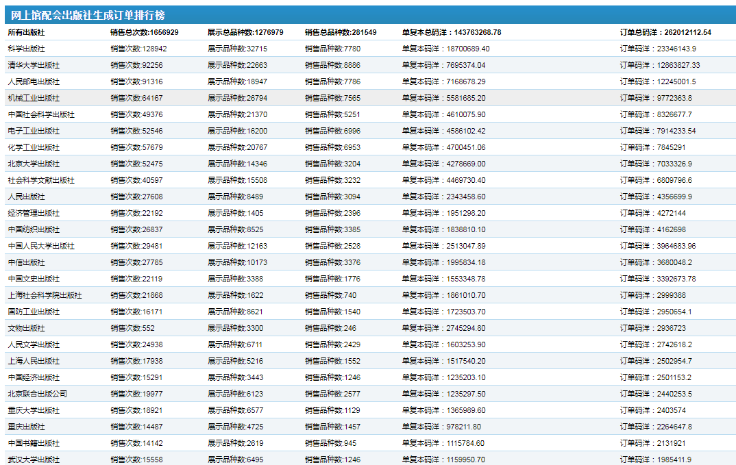Click the 机械工业出版社 publisher name
The image size is (736, 465).
point(34,98)
